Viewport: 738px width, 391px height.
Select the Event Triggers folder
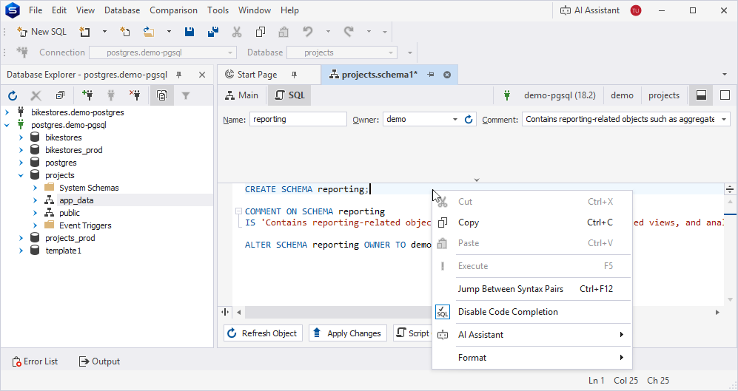tap(85, 225)
